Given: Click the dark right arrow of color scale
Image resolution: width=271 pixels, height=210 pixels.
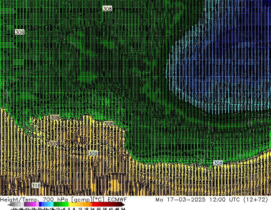Looking at the screenshot, I should pyautogui.click(x=123, y=204).
